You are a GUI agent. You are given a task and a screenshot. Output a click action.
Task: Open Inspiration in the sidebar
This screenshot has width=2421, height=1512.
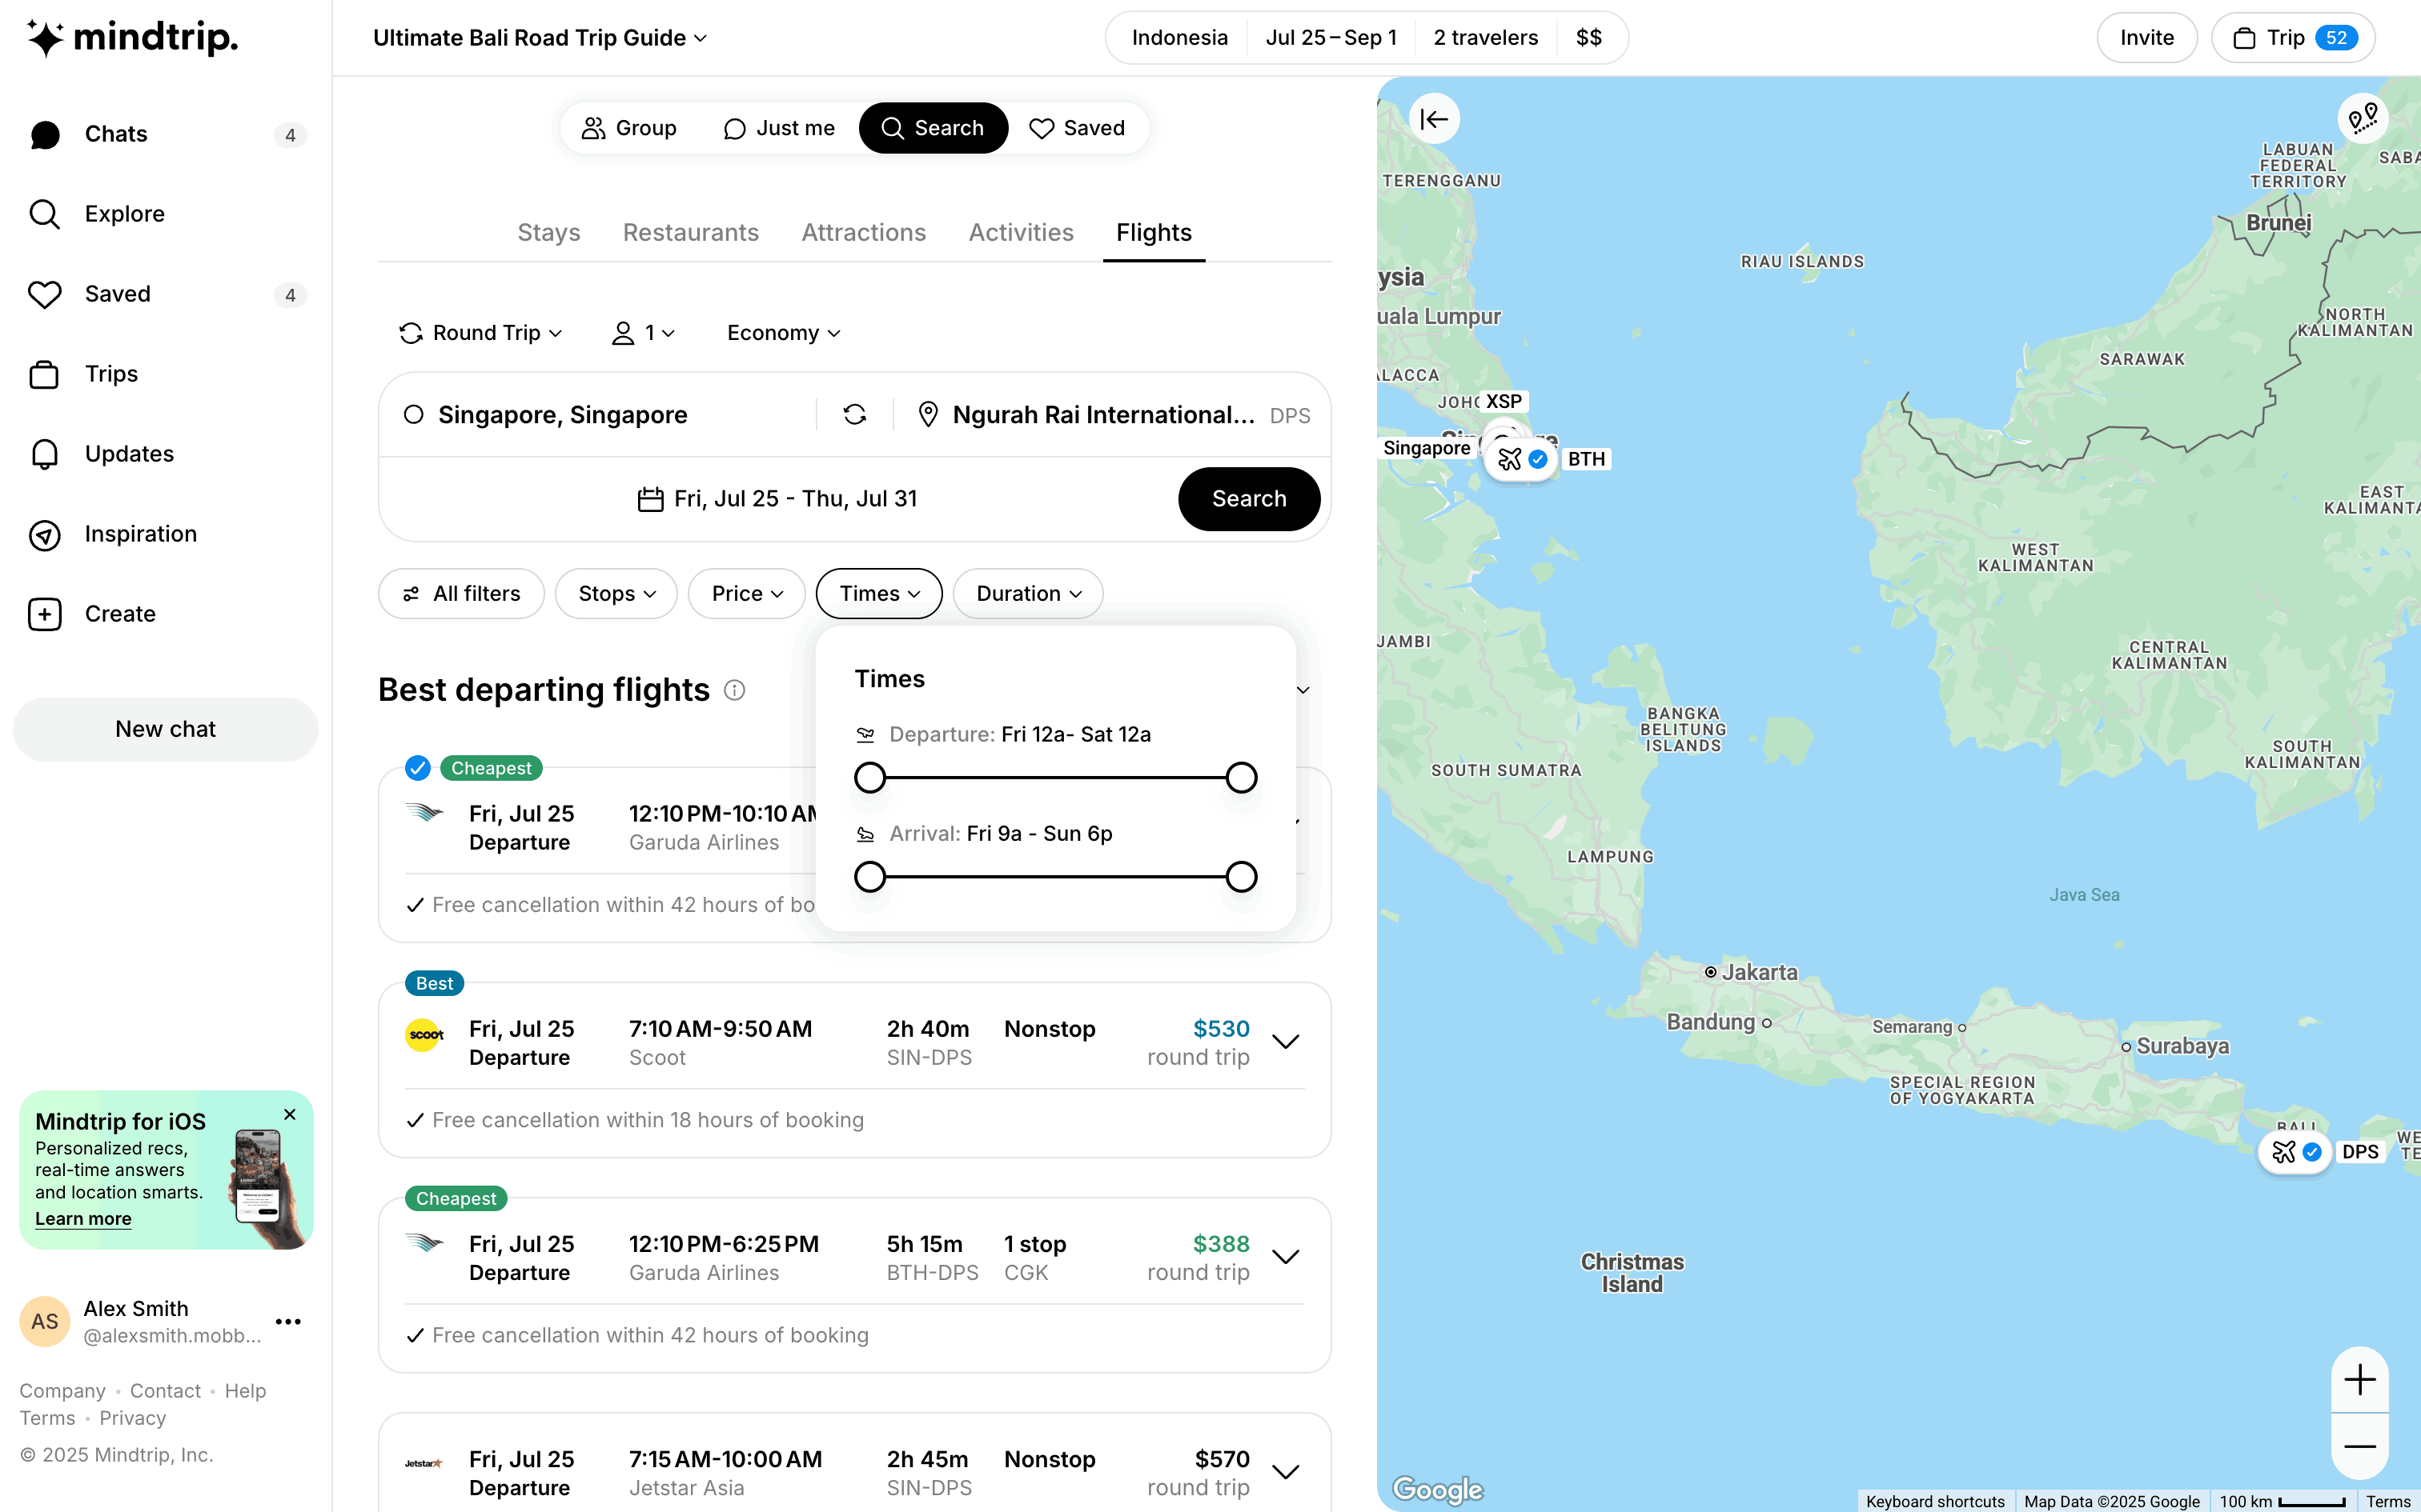[140, 534]
